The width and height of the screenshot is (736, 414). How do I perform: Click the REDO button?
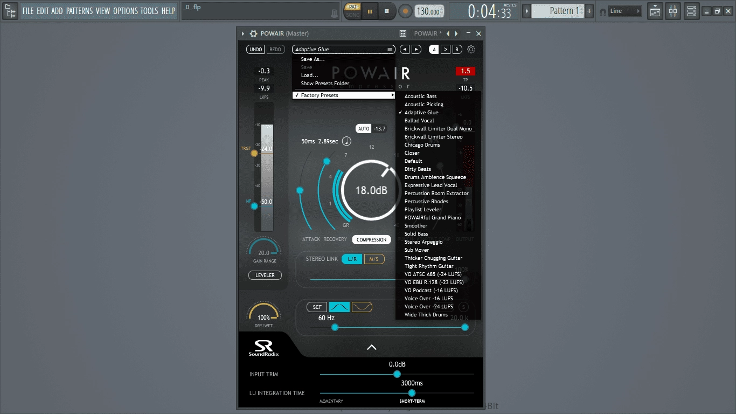(275, 50)
